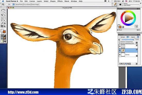Image resolution: width=142 pixels, height=95 pixels.
Task: Enable Preserve Transparency checkbox
Action: click(119, 41)
